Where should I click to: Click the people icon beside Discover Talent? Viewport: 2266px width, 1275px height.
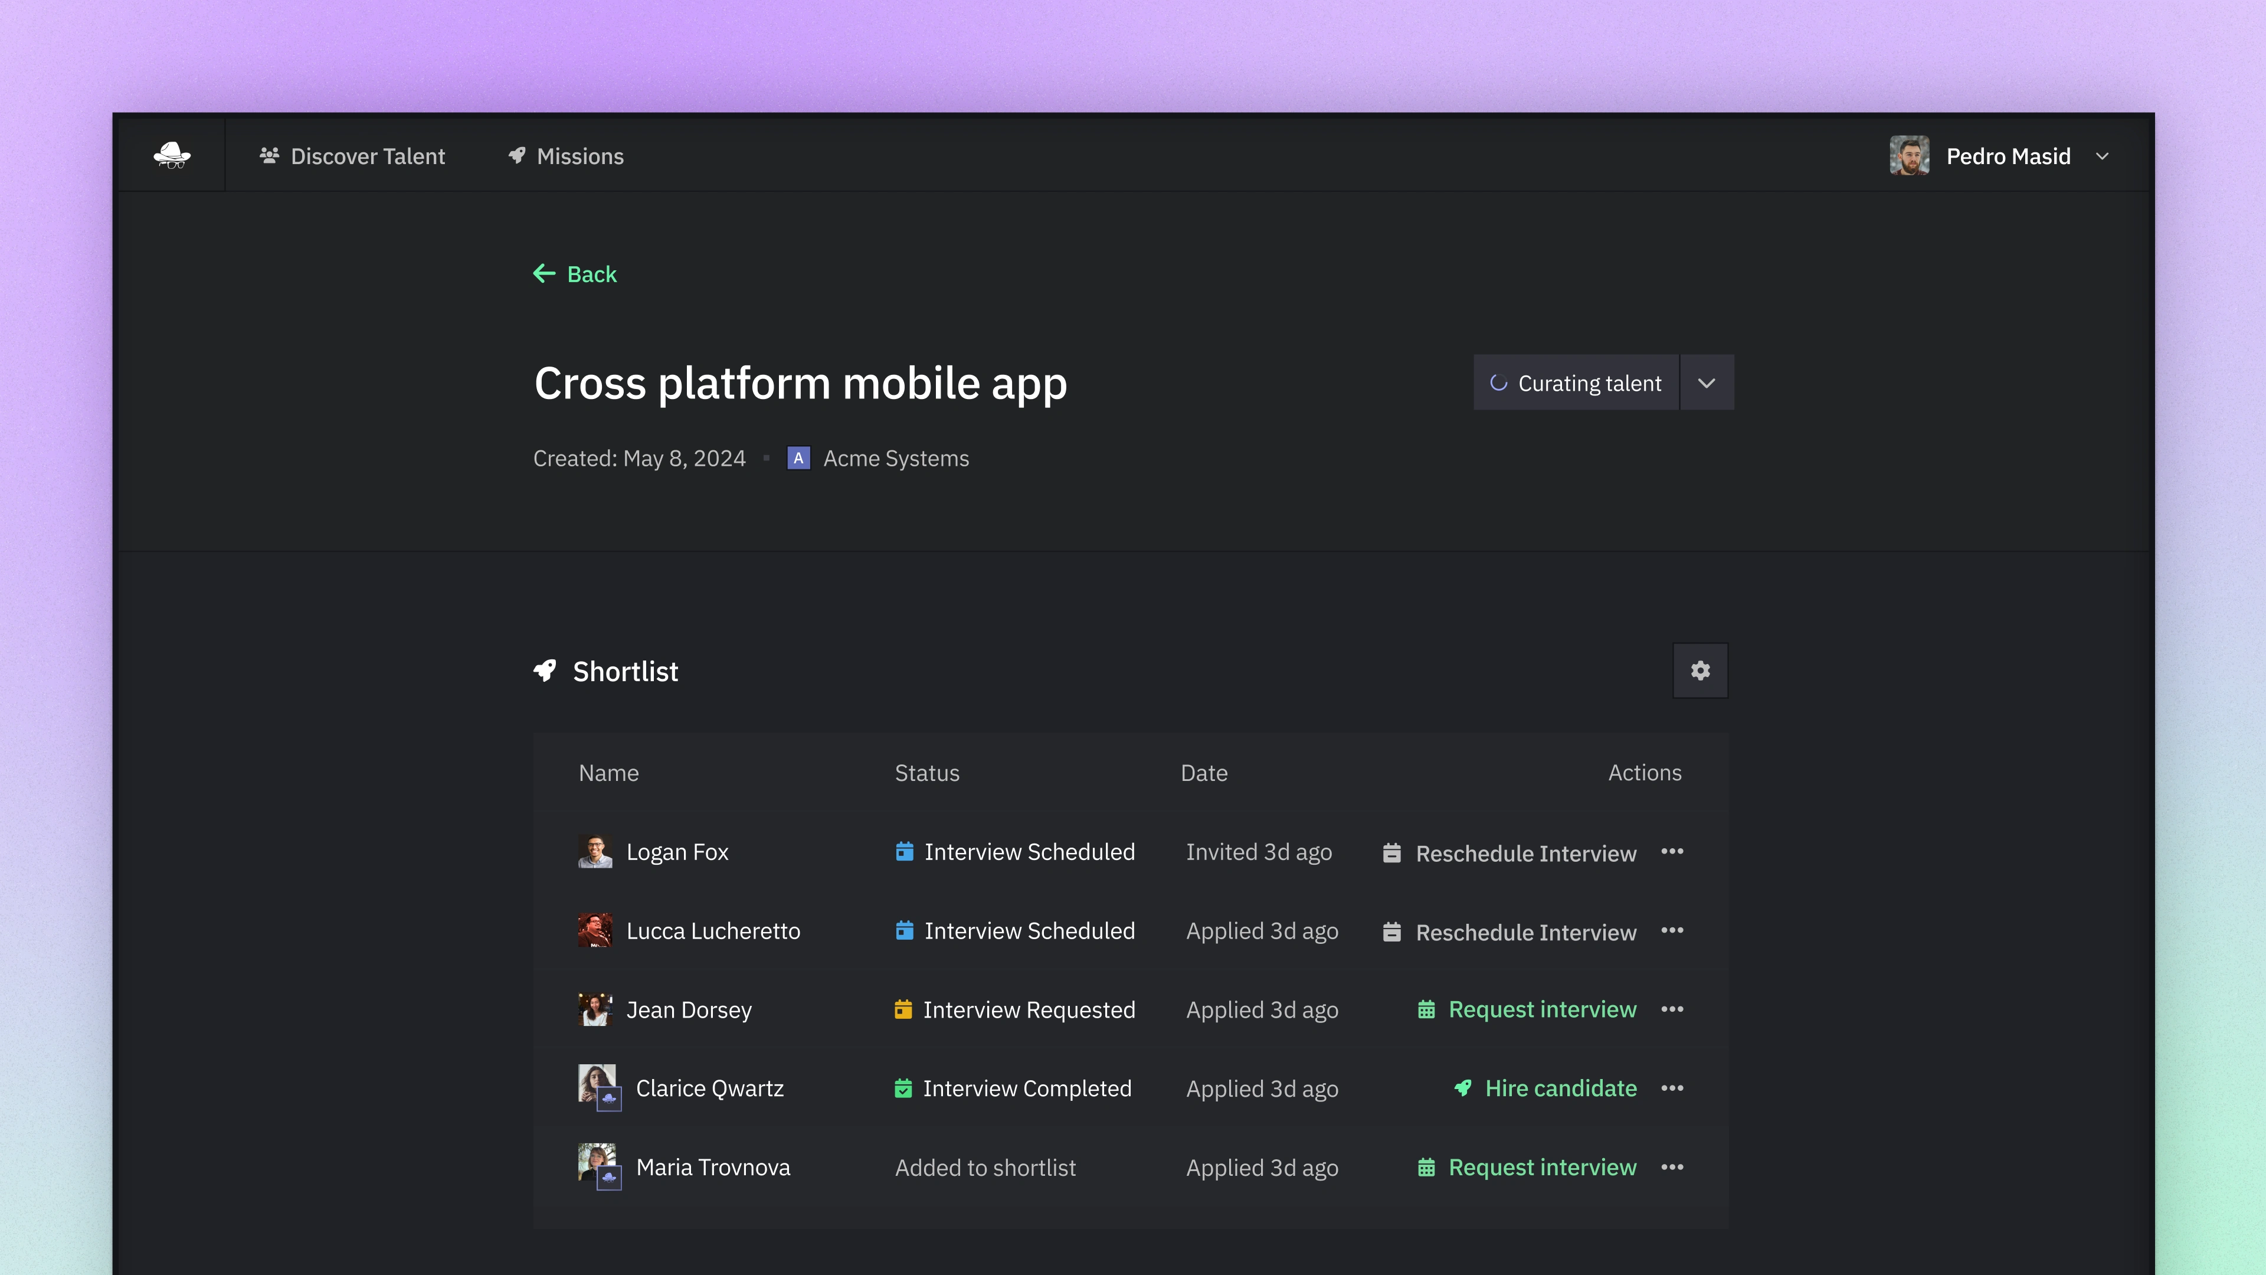[x=269, y=156]
